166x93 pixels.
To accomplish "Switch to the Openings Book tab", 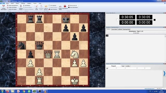I will pos(127,29).
